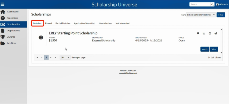
Task: Open the hamburger menu icon
Action: pos(3,4)
